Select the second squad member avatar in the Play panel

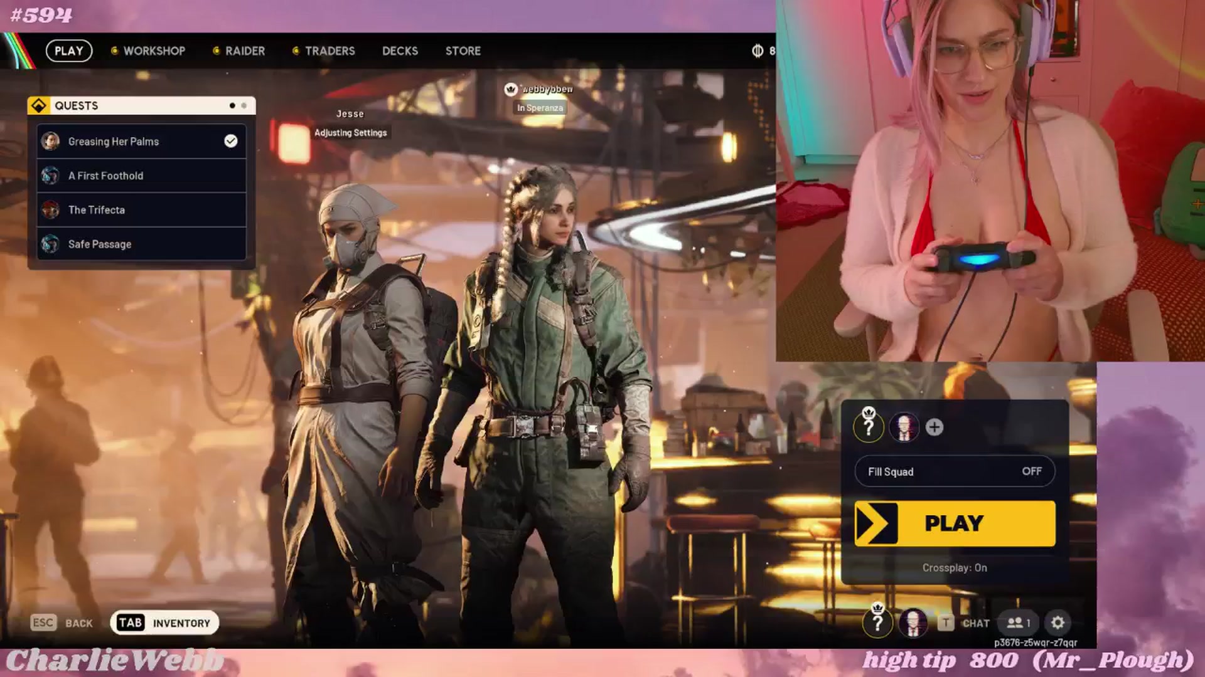click(x=904, y=428)
